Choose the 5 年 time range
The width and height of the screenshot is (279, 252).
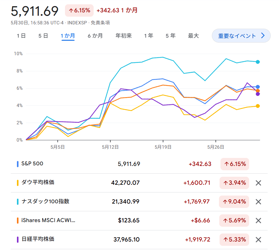(x=171, y=36)
